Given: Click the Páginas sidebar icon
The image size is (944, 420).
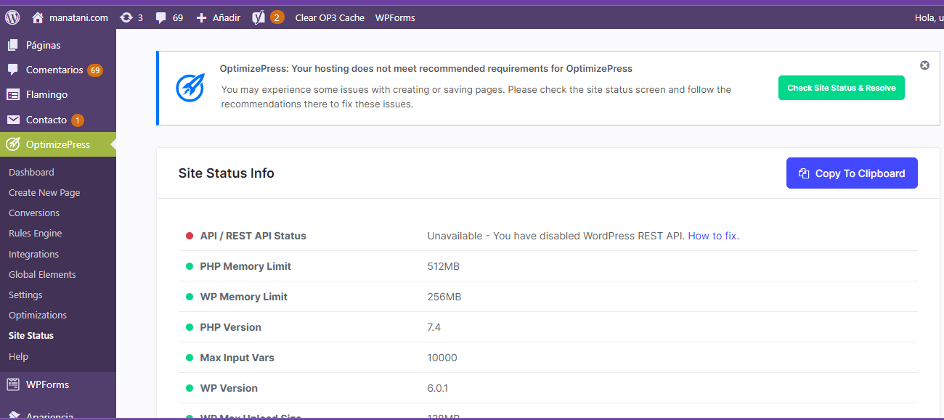Looking at the screenshot, I should tap(13, 45).
